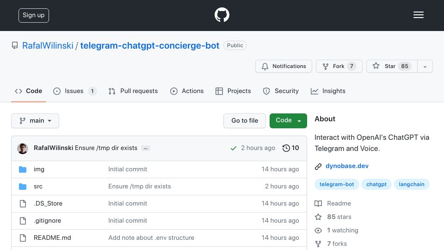Screen dimensions: 444x250
Task: View the 85 stars stargazers link
Action: click(x=339, y=217)
